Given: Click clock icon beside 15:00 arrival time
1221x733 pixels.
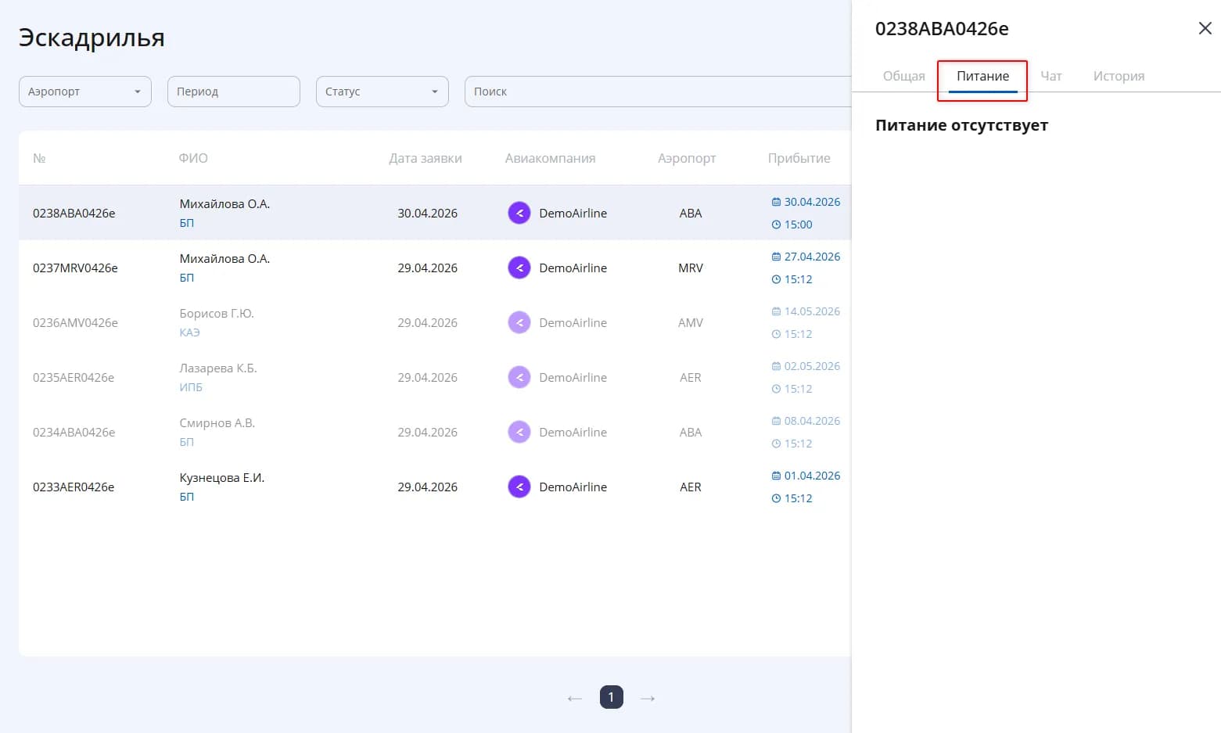Looking at the screenshot, I should point(776,225).
